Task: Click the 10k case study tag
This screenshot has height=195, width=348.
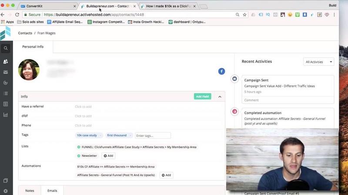Action: point(87,135)
